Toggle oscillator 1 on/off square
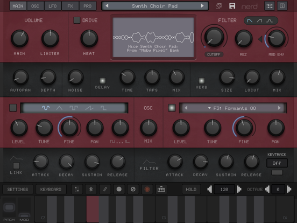 click(x=13, y=108)
